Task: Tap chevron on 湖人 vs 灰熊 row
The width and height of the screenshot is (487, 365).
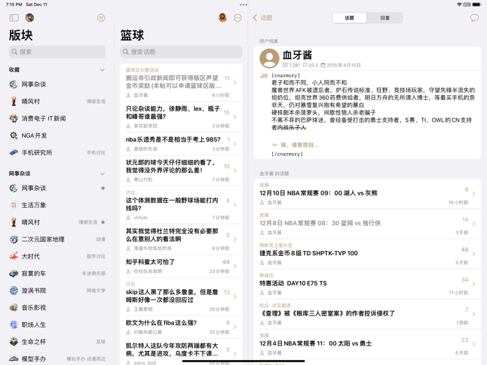Action: click(474, 194)
